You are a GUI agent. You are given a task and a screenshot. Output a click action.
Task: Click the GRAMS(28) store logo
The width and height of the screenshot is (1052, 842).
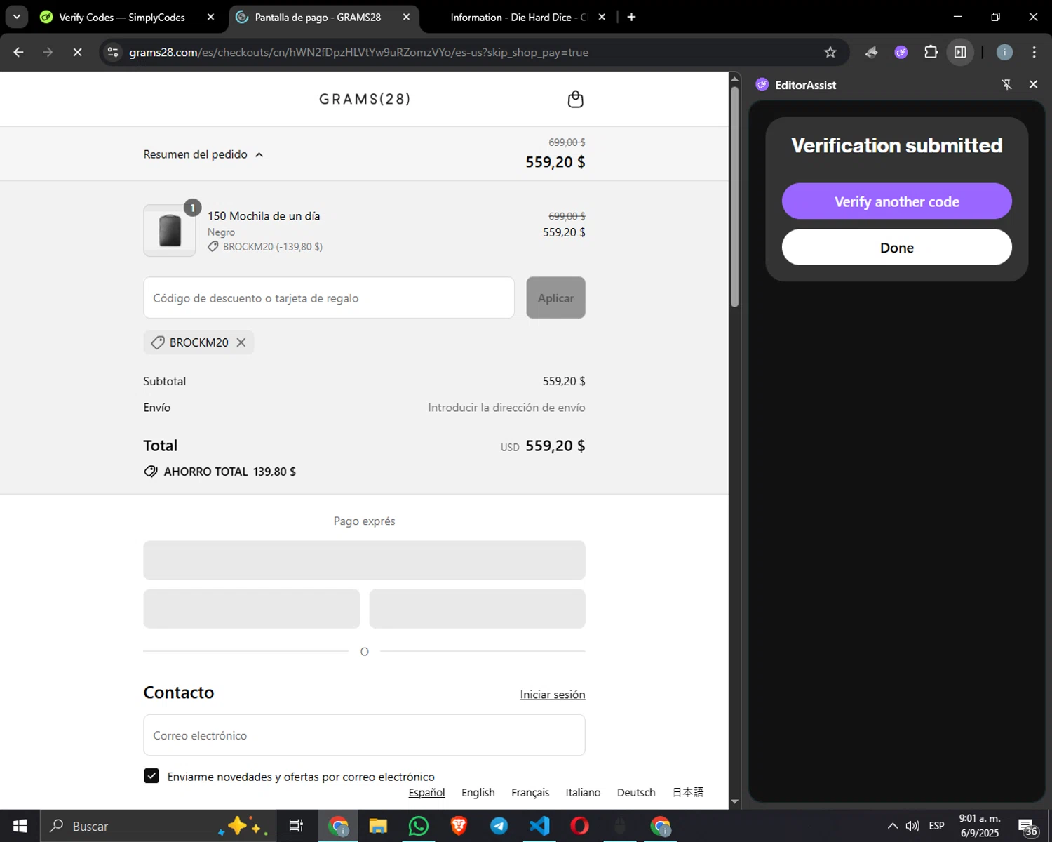coord(365,99)
